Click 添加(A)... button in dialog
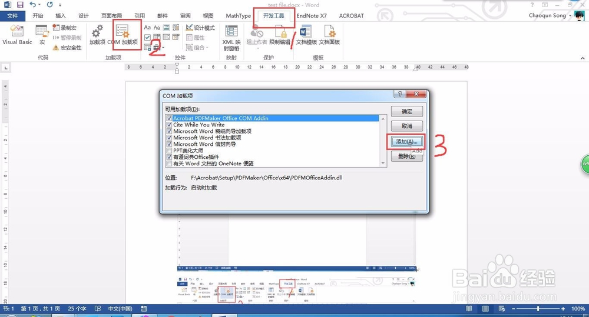This screenshot has height=317, width=589. 407,141
